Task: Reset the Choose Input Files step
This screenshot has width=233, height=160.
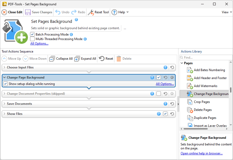Action: [x=172, y=67]
